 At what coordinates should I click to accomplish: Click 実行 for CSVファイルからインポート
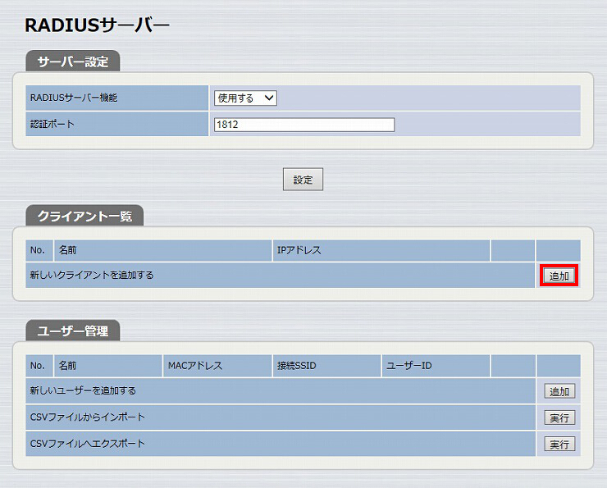pos(559,417)
